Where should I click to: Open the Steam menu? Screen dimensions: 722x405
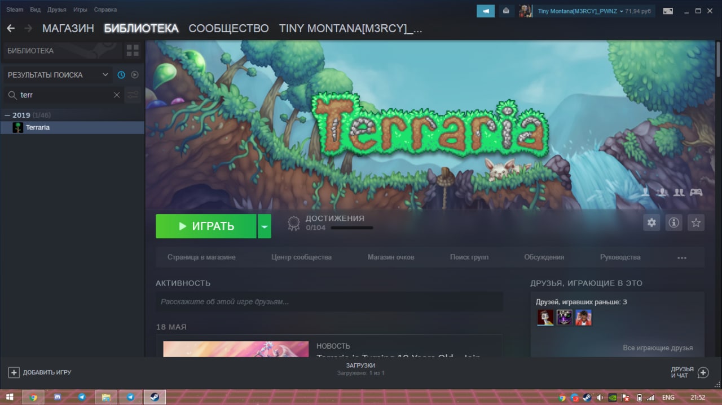pos(15,10)
